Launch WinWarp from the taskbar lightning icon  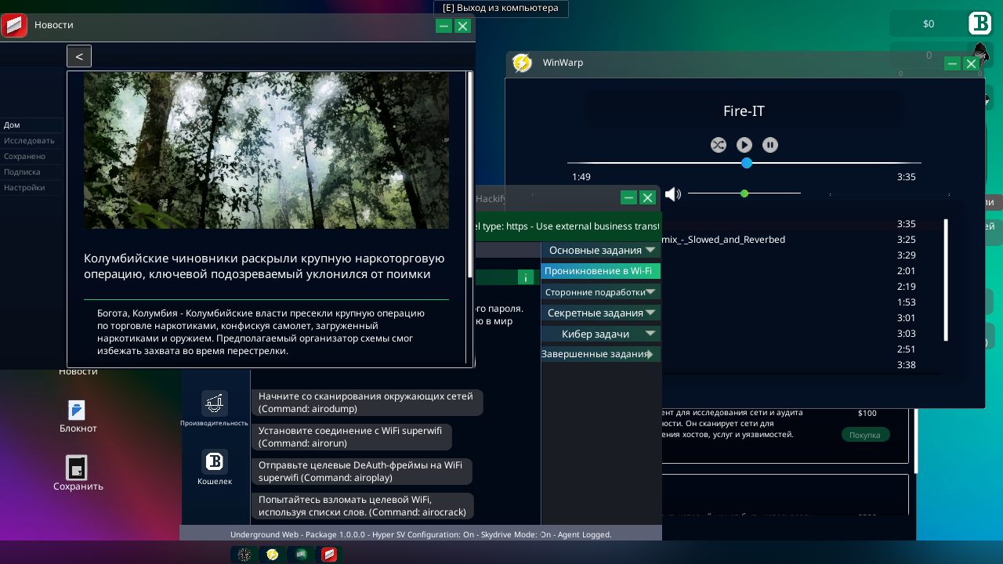[x=272, y=555]
